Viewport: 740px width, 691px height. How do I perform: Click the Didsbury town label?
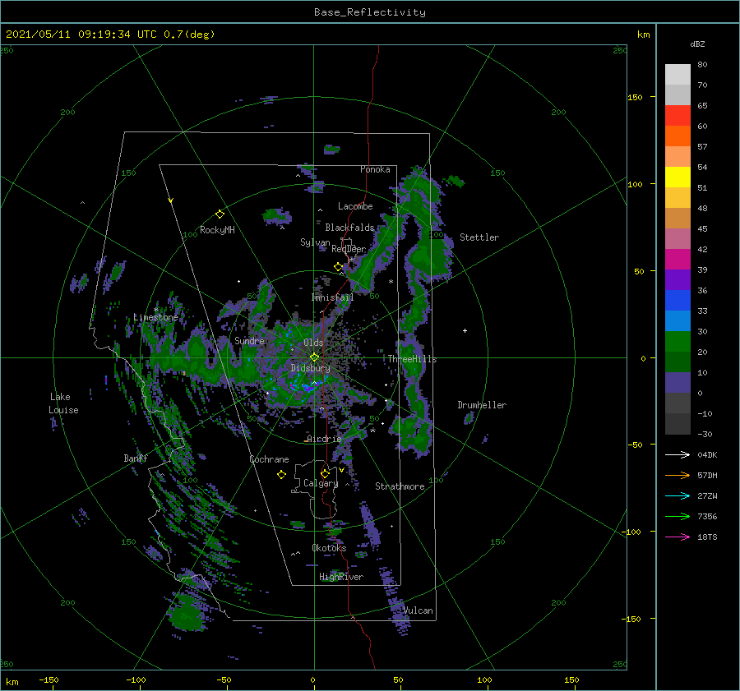(310, 368)
